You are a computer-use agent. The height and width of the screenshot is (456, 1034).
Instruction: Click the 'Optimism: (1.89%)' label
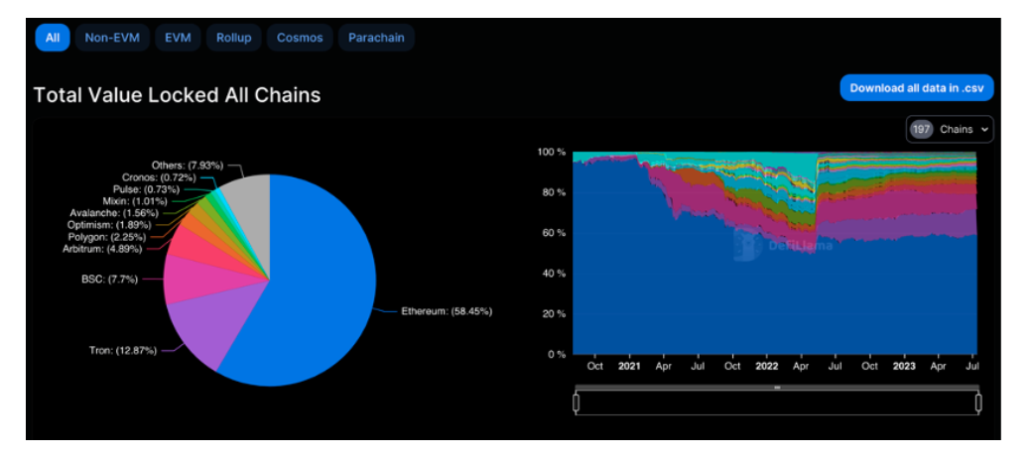pyautogui.click(x=109, y=225)
